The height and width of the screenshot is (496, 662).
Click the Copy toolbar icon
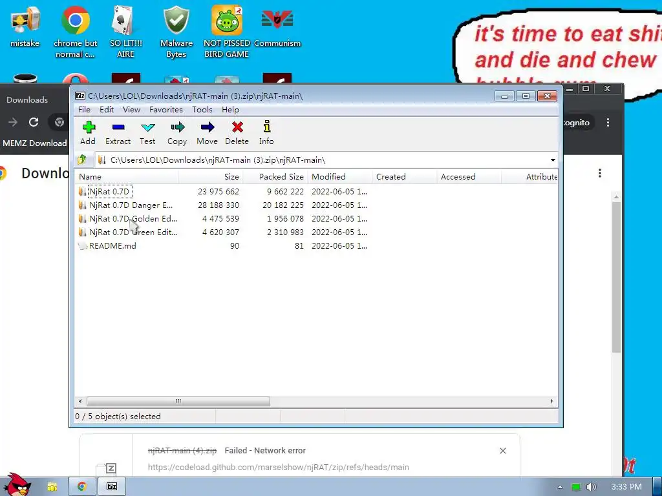coord(177,132)
